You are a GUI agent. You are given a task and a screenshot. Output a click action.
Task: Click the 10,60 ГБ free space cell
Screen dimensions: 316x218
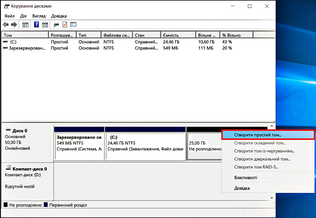[x=206, y=42]
